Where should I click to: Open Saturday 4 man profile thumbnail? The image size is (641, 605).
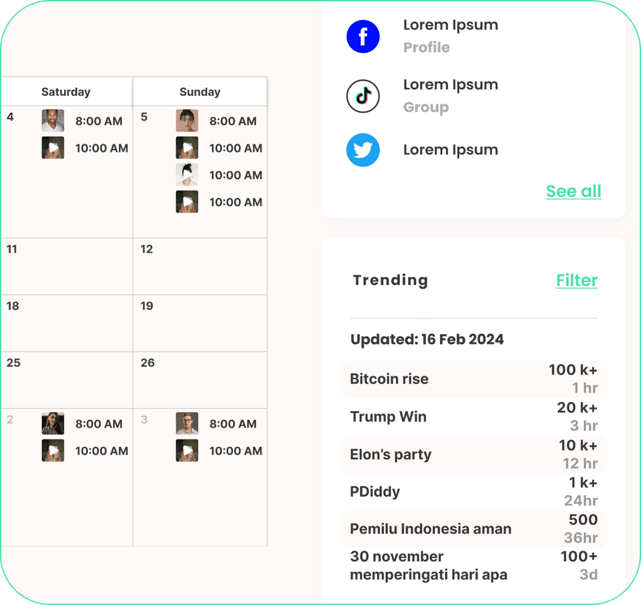(x=53, y=121)
